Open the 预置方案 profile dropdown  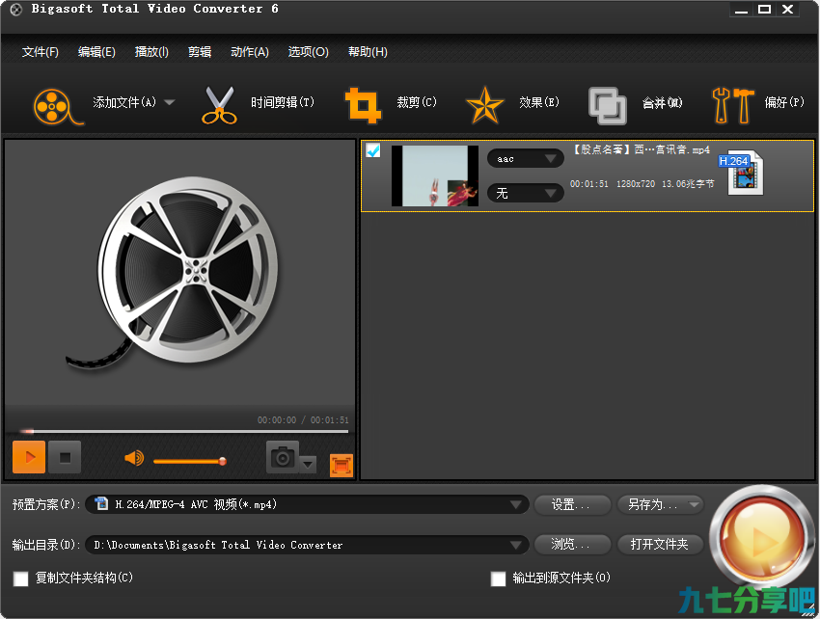307,504
